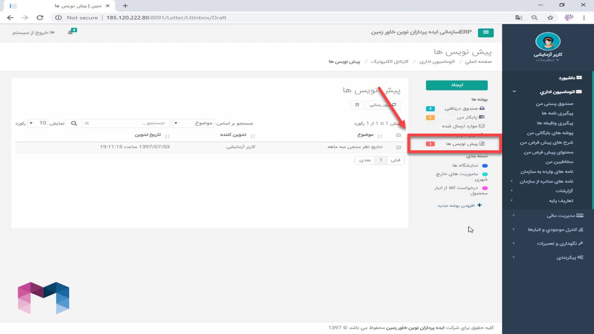
Task: Select the blue نمایشگاه ها category
Action: (470, 165)
